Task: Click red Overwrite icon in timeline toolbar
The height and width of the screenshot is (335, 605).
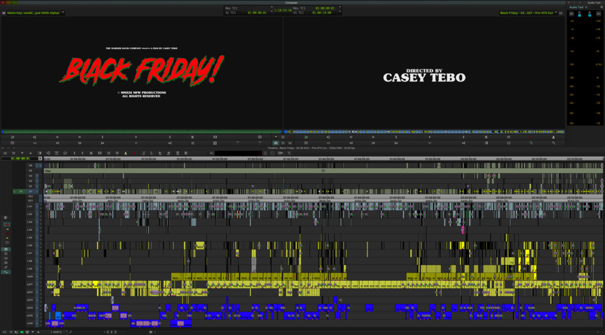Action: point(134,153)
